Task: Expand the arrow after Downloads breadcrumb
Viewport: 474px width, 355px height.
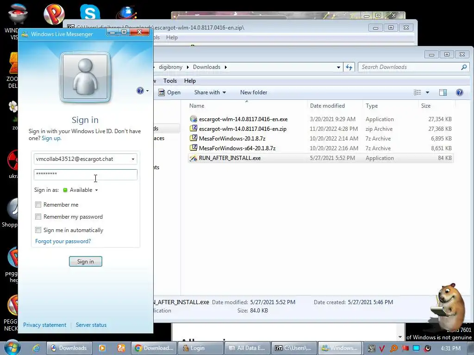Action: tap(225, 67)
